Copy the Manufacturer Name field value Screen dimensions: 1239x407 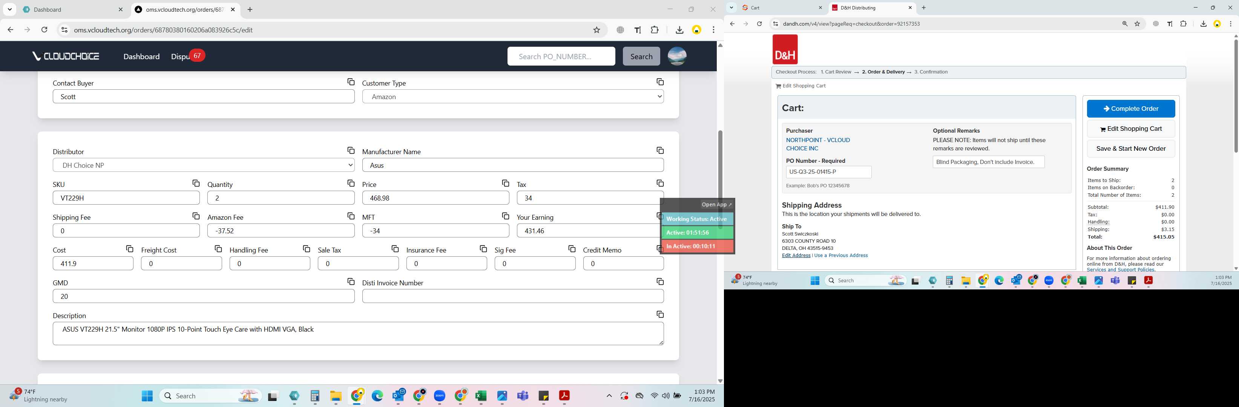[660, 151]
